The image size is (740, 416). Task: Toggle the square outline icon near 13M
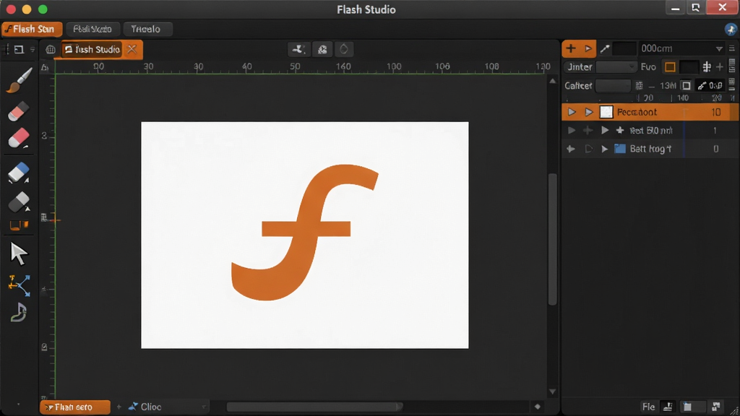(687, 85)
